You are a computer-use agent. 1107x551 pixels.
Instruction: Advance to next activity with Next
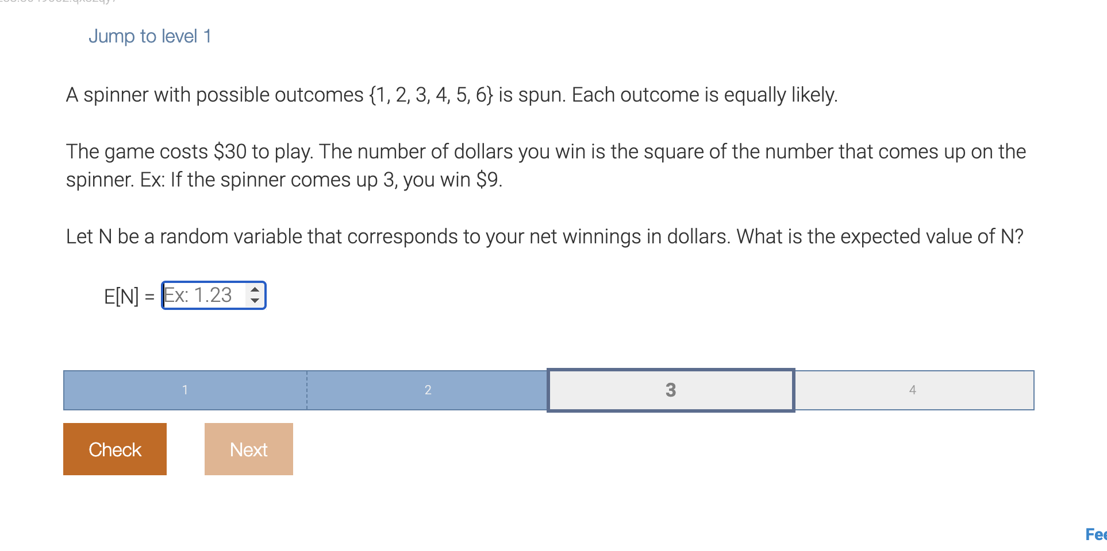pos(248,449)
